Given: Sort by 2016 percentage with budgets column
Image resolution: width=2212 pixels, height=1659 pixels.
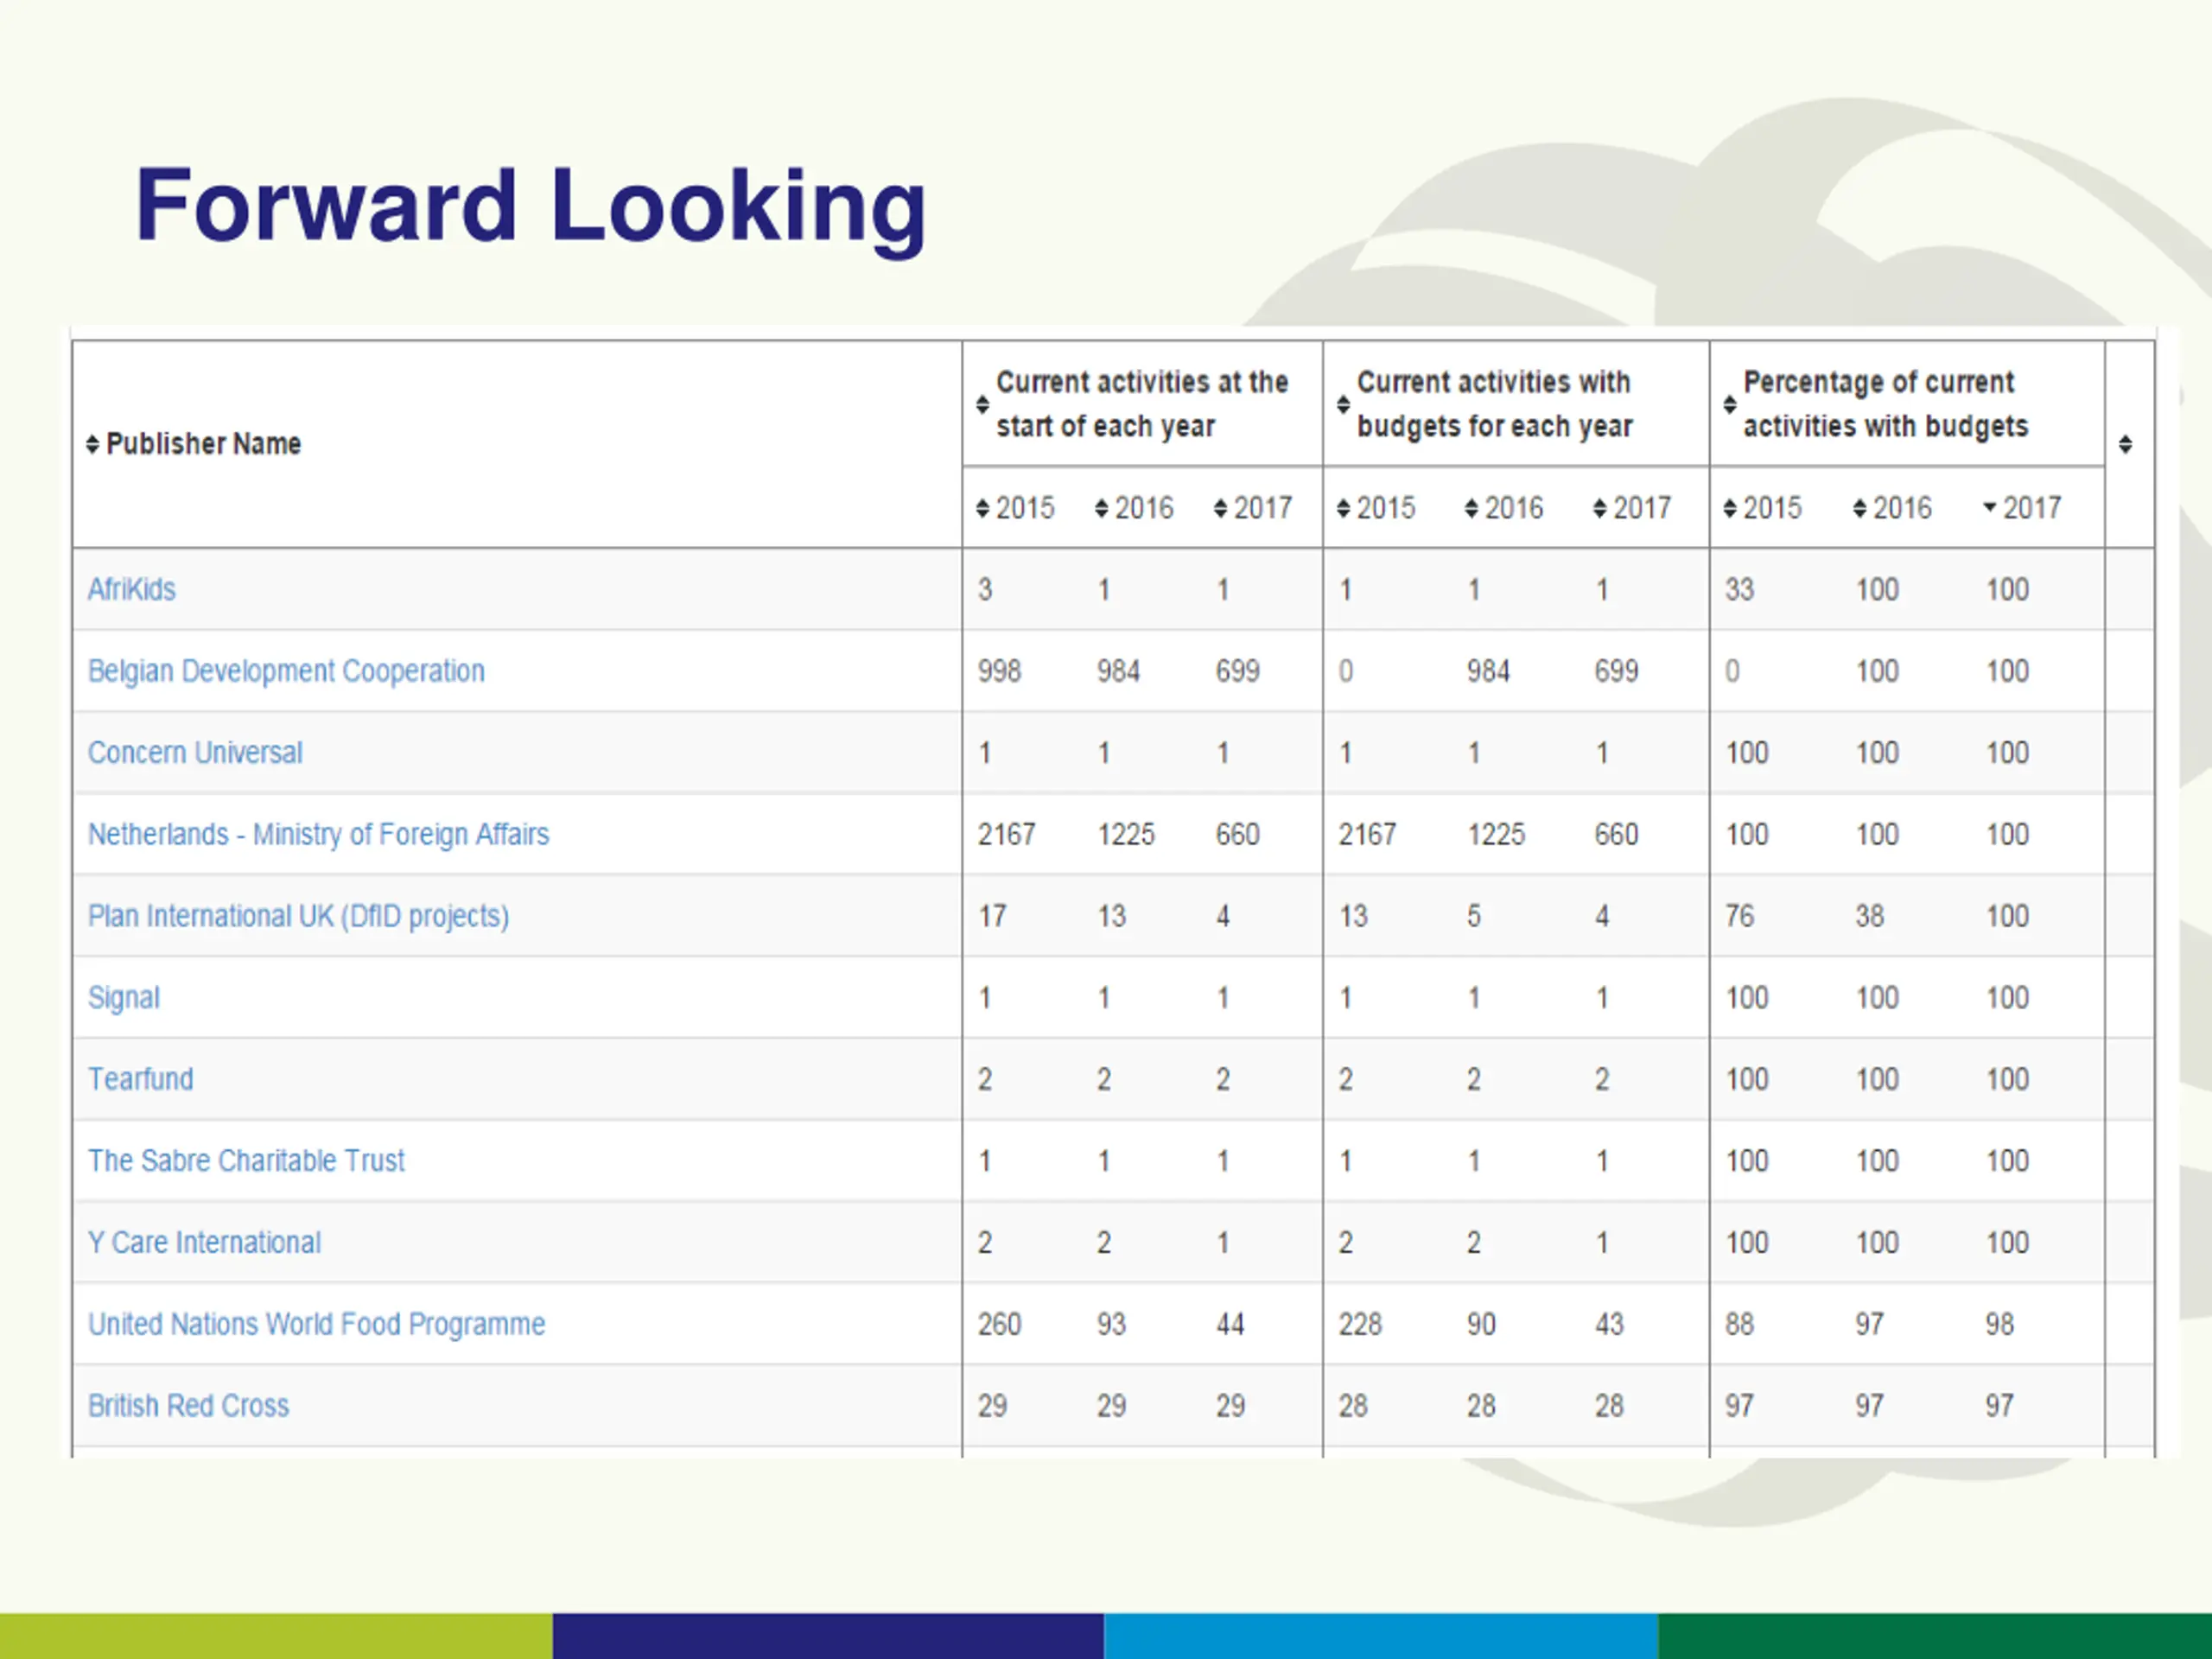Looking at the screenshot, I should point(1892,508).
